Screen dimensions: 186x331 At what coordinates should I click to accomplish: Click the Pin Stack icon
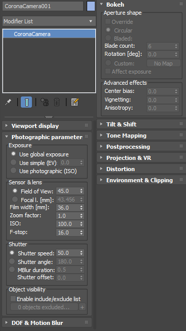(x=8, y=103)
